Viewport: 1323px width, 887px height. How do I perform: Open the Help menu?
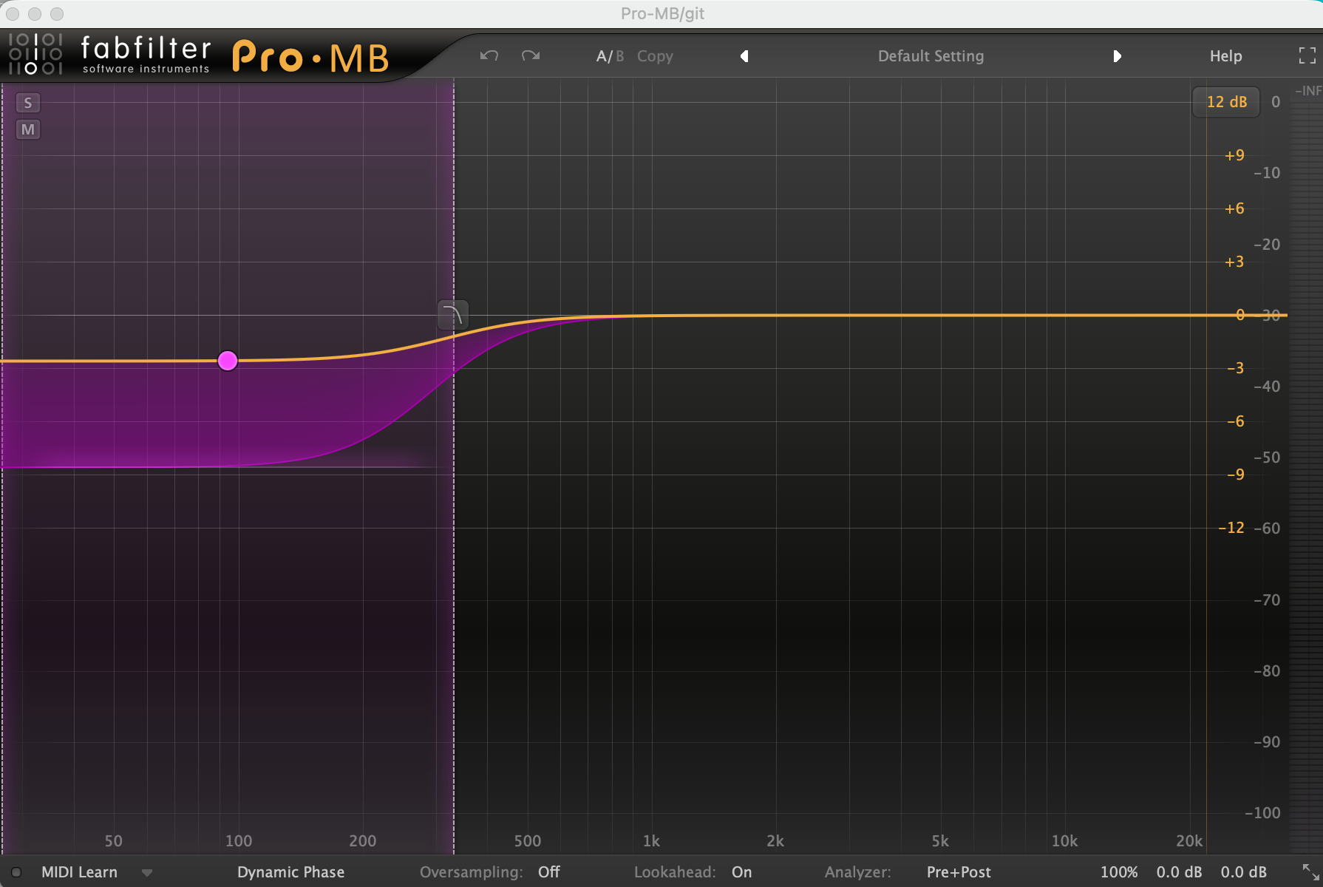click(1225, 56)
